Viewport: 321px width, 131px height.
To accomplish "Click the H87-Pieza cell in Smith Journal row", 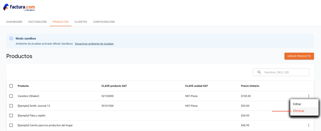I will coord(191,106).
